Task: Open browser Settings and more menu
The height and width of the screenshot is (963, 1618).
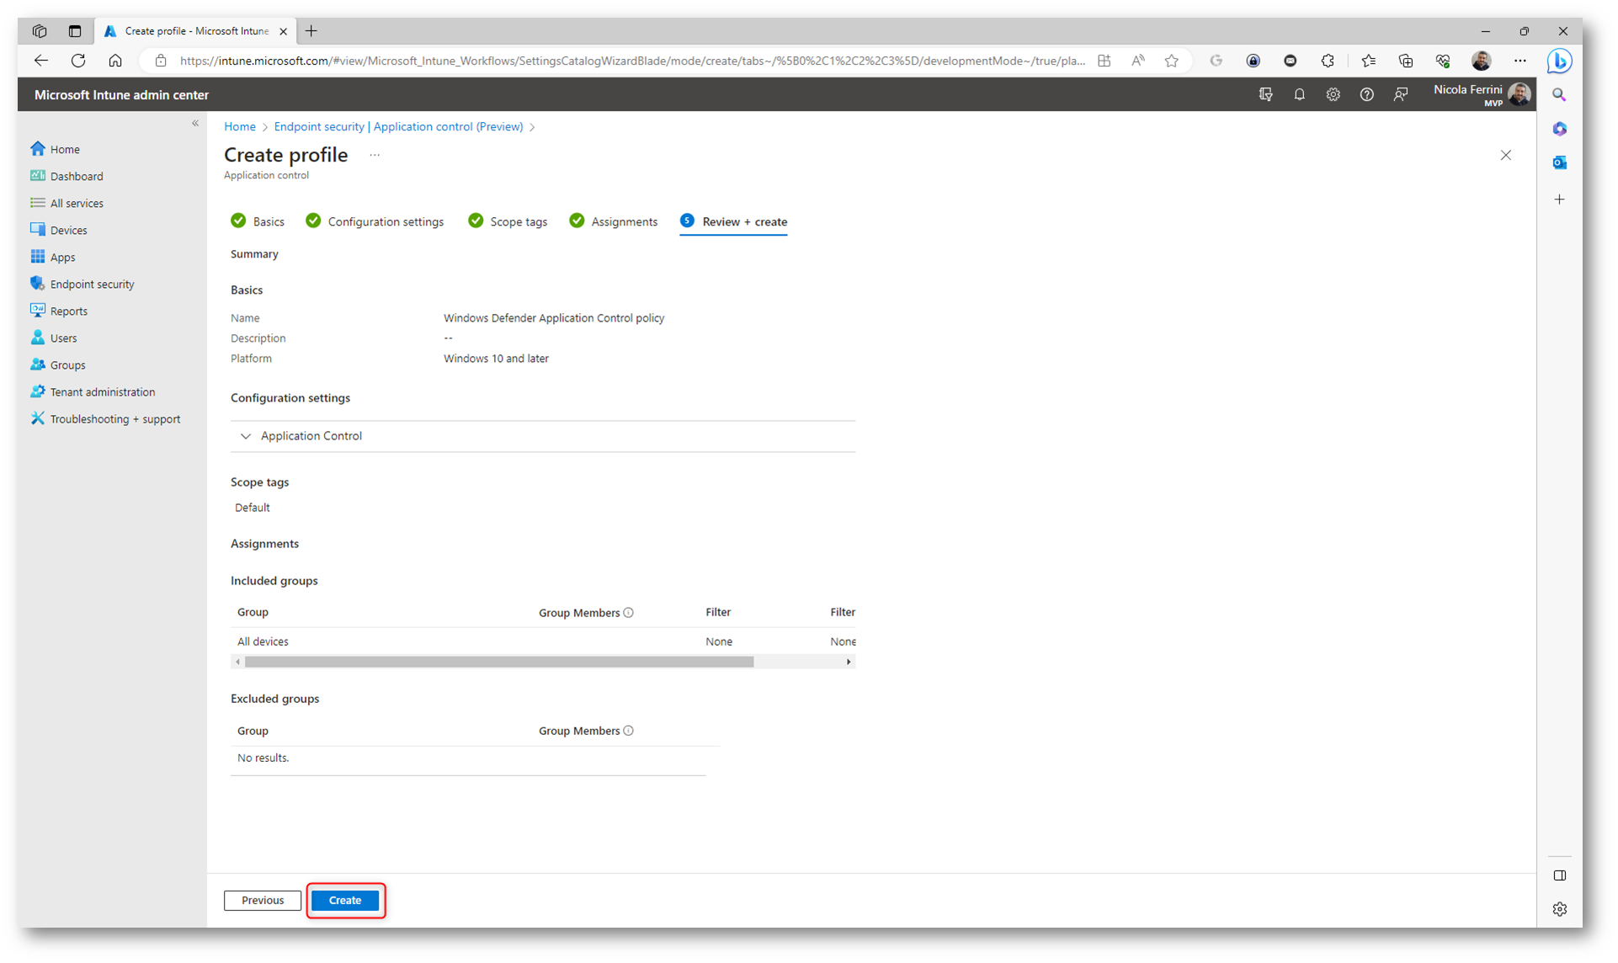Action: [1520, 61]
